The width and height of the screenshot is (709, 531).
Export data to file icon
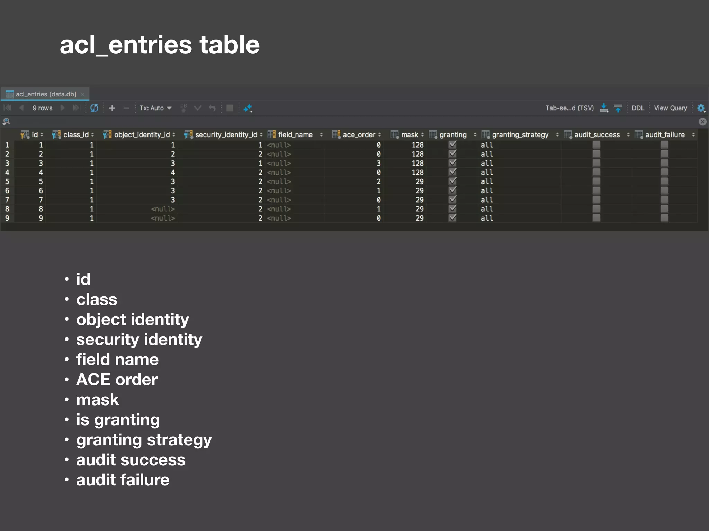604,108
